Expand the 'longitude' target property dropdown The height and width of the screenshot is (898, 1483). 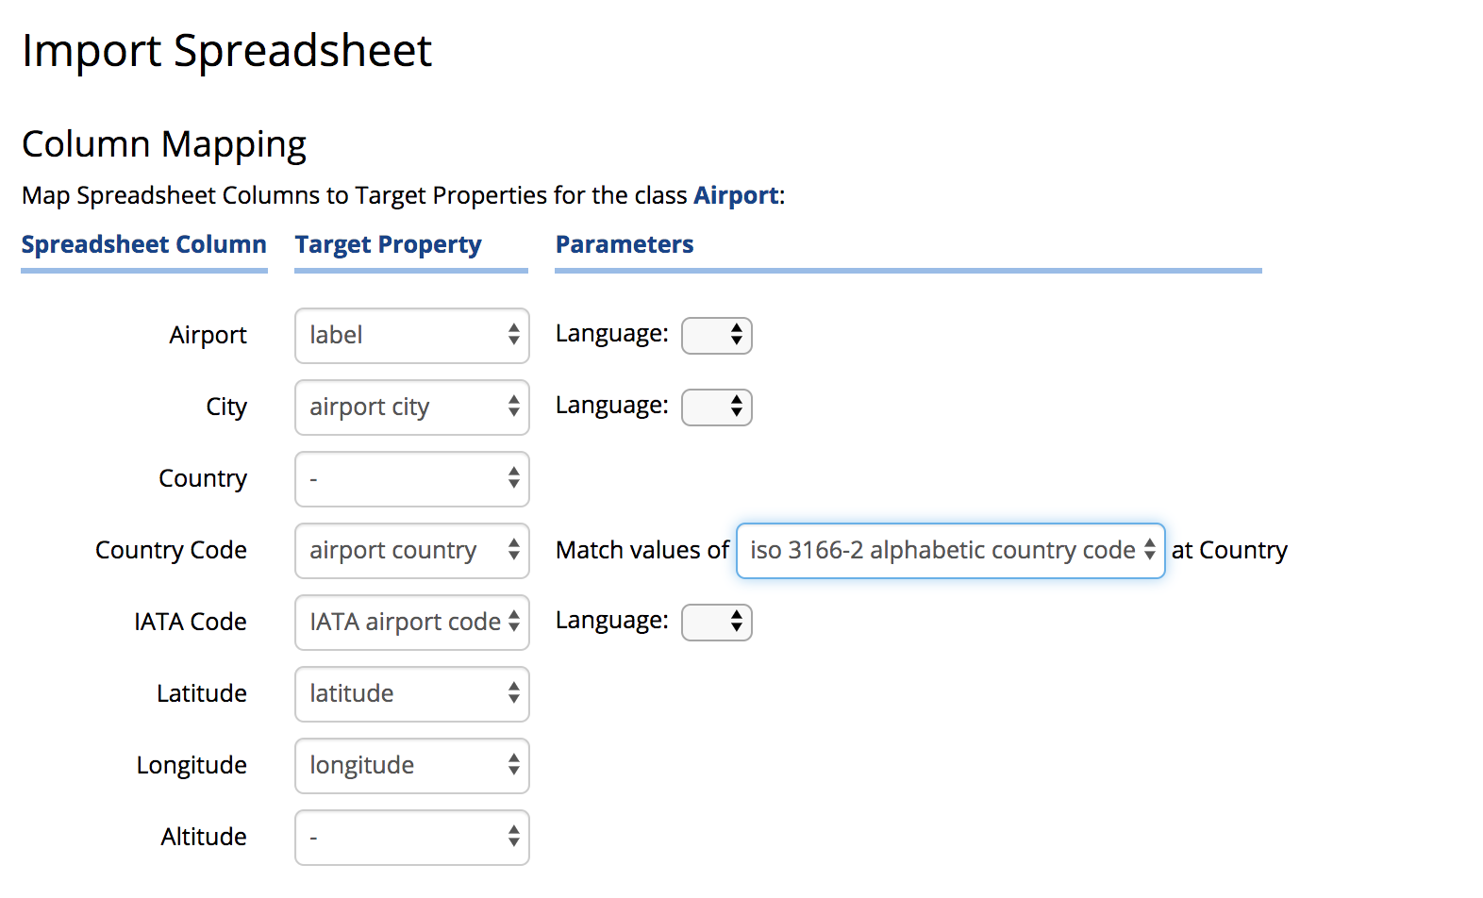tap(411, 766)
